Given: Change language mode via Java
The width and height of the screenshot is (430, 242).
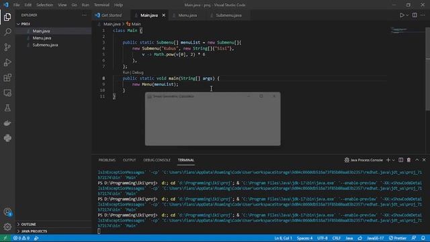Looking at the screenshot, I should [x=349, y=238].
